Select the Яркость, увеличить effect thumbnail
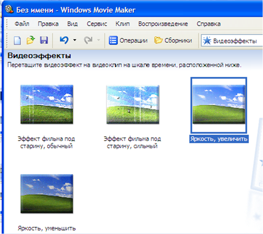263x234 pixels. pos(219,104)
